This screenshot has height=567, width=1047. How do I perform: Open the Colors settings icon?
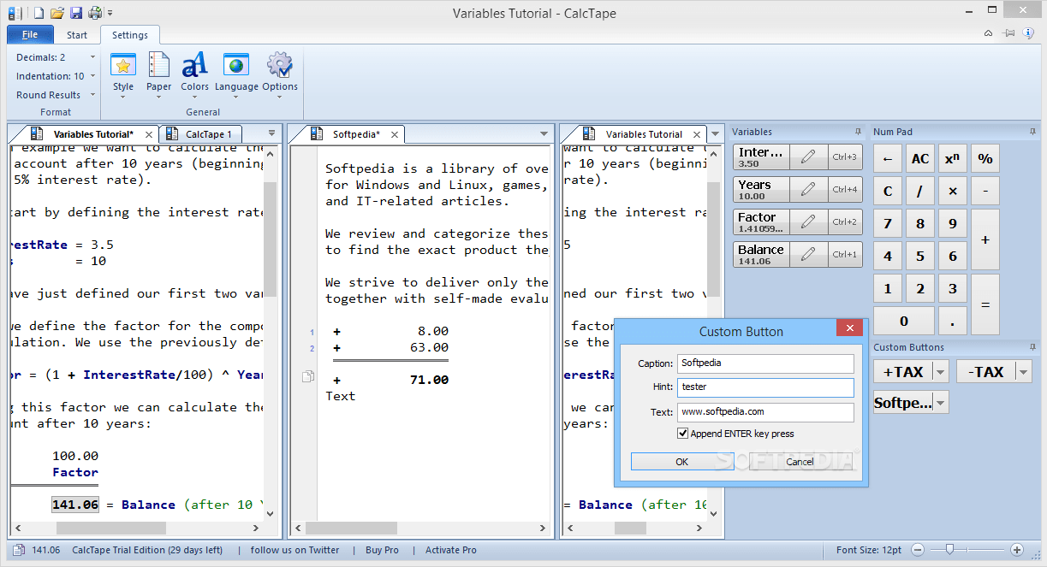pos(194,65)
